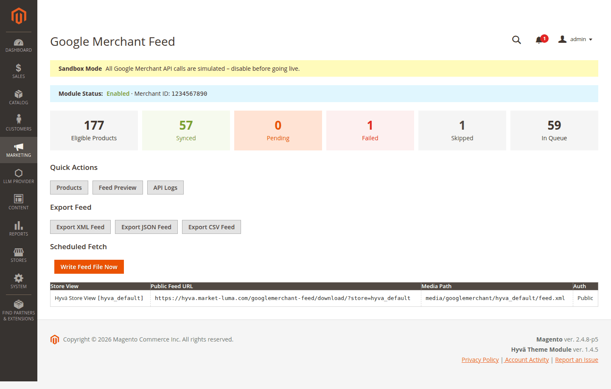Click the search magnifier icon

pyautogui.click(x=516, y=40)
